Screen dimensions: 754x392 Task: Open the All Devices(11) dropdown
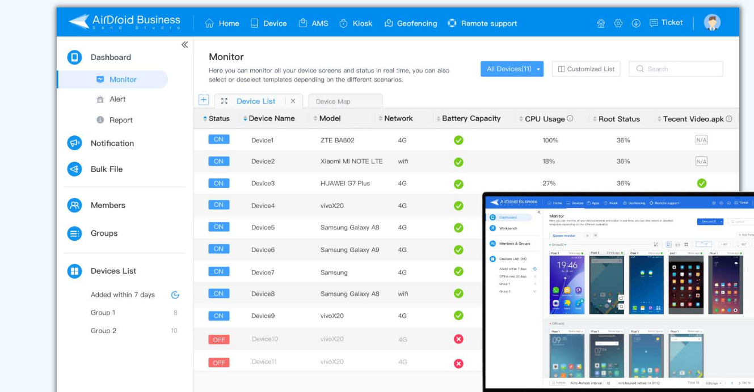coord(512,69)
